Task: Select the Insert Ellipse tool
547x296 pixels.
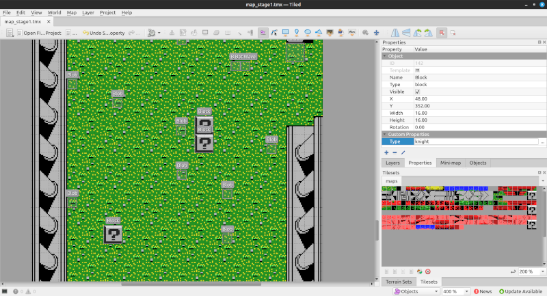Action: [x=308, y=33]
